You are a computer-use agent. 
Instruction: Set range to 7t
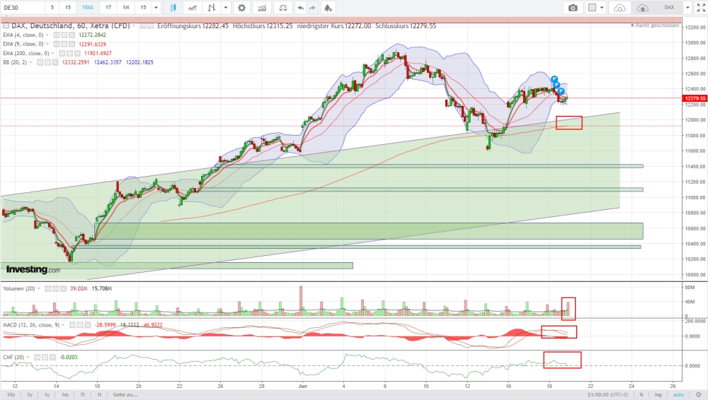coord(83,394)
